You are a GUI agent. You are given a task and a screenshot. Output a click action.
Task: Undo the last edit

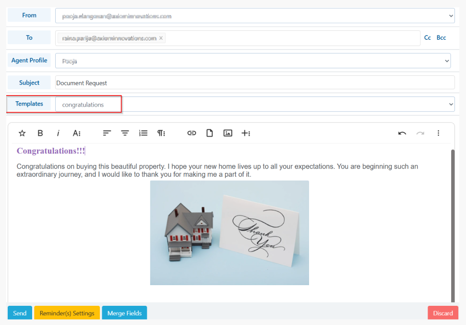coord(402,133)
